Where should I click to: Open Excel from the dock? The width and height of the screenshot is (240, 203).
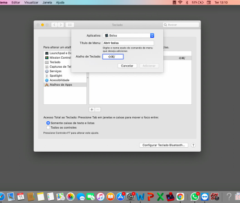pos(160,197)
